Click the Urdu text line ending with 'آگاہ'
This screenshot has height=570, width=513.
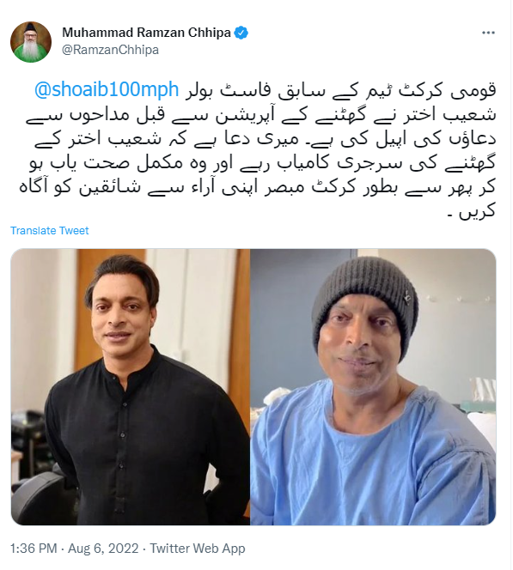coord(258,187)
